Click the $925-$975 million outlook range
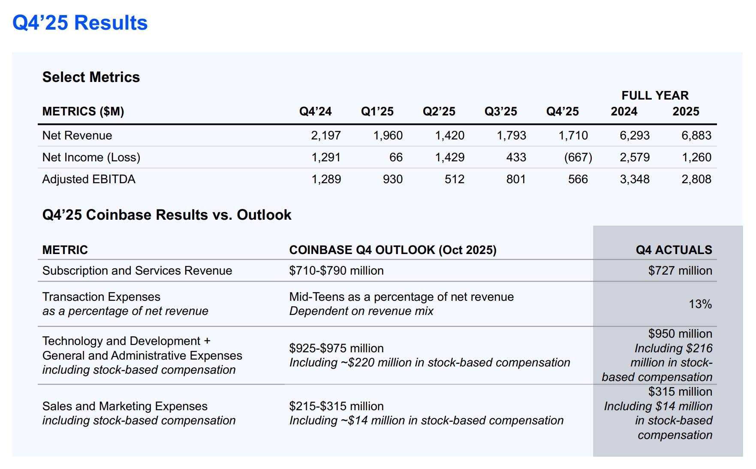Viewport: 756px width, 469px height. [x=336, y=348]
